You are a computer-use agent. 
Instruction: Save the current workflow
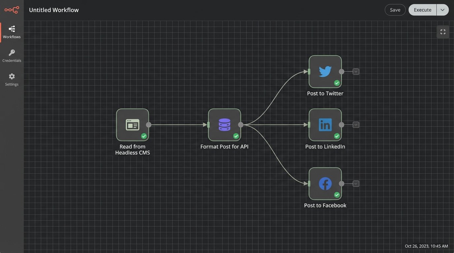point(395,10)
